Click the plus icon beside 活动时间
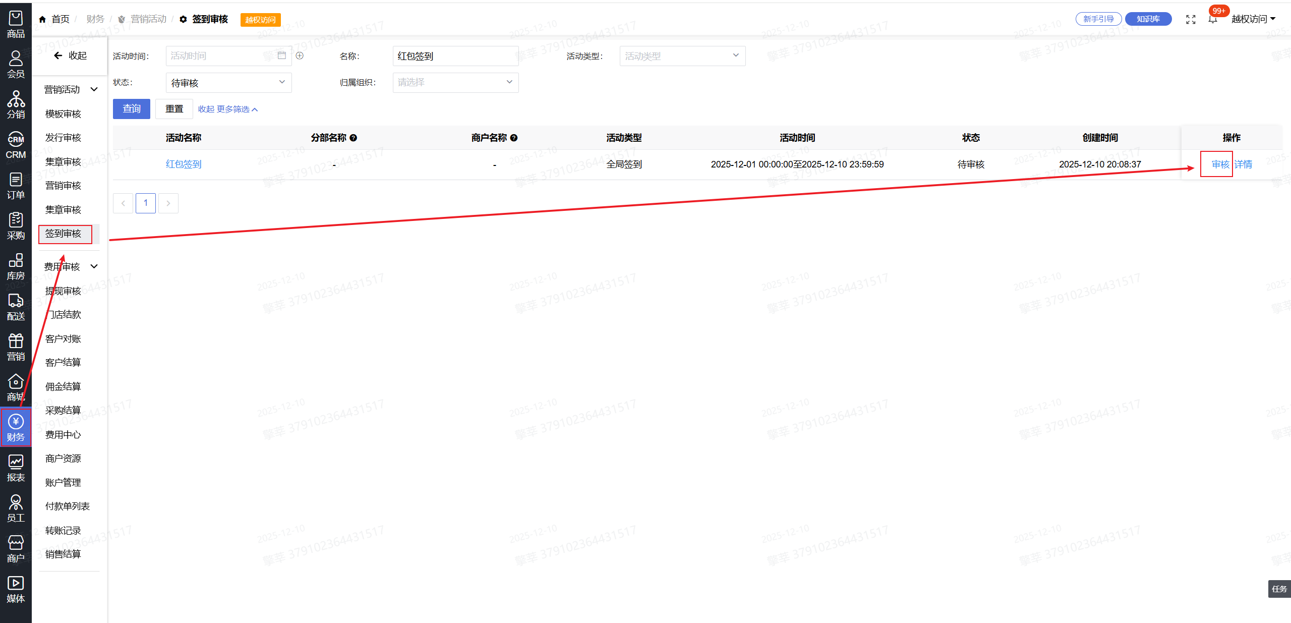The image size is (1291, 623). point(300,55)
